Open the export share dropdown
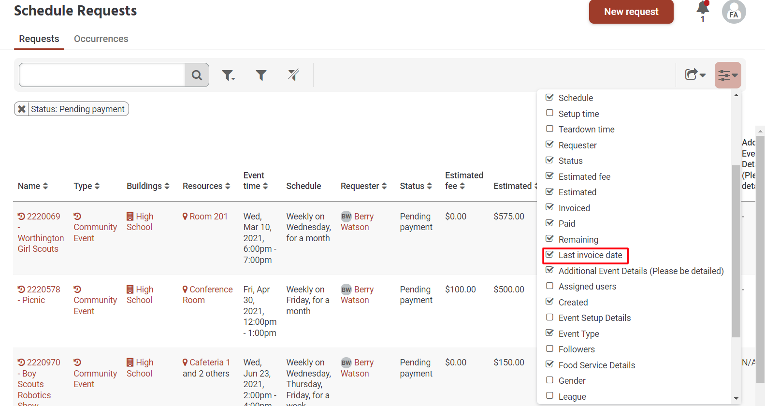 [695, 74]
